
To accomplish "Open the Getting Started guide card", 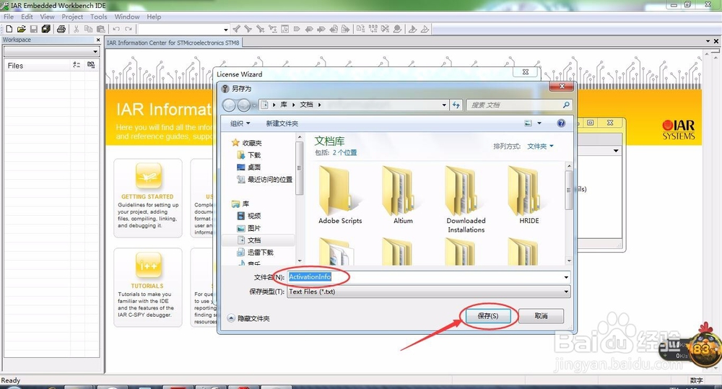I will click(148, 198).
